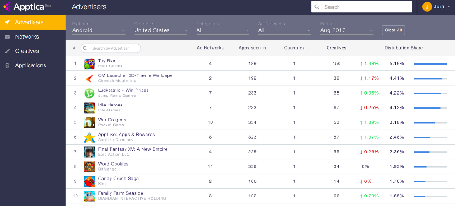455x206 pixels.
Task: Click the 1.89% increase for War Dragons
Action: pyautogui.click(x=369, y=122)
